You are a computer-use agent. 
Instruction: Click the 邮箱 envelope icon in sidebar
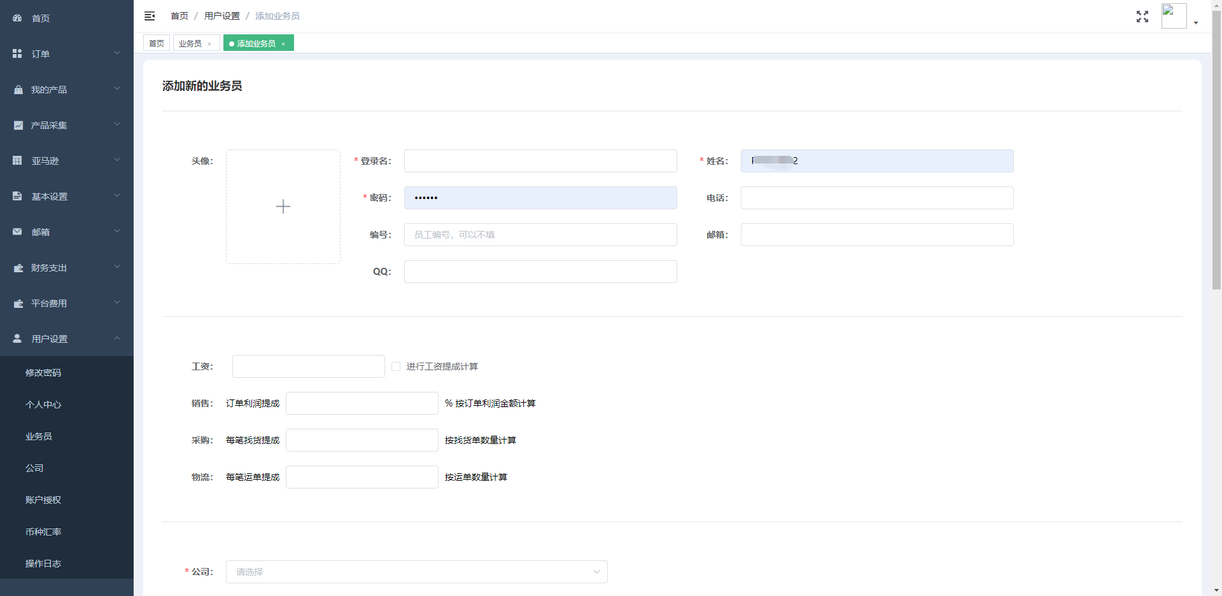click(x=17, y=232)
